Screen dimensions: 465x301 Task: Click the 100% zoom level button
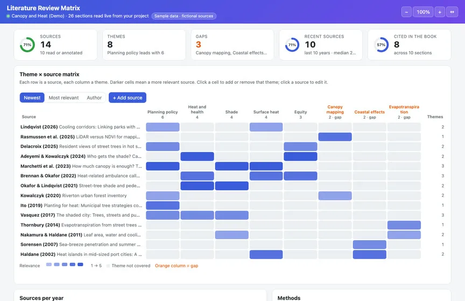point(423,12)
